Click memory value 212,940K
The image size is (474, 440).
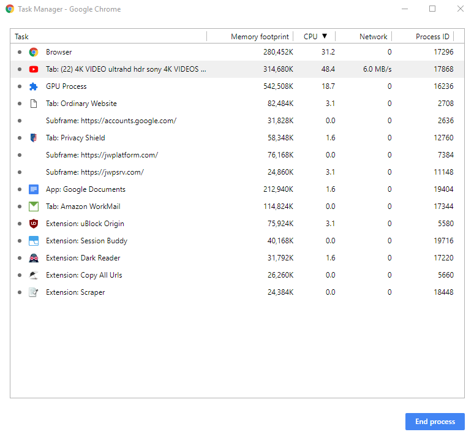click(278, 189)
